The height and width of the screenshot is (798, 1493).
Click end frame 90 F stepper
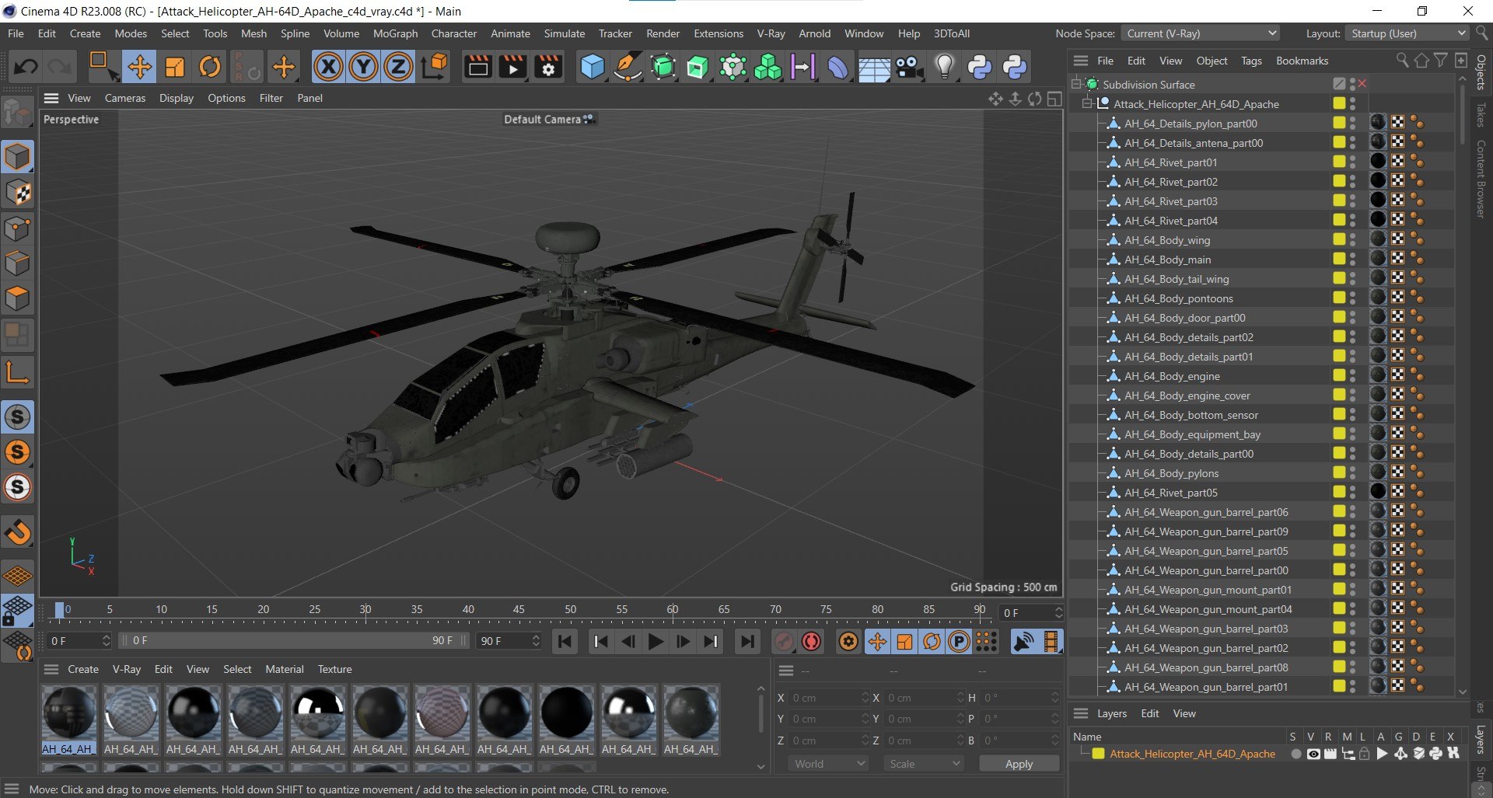pos(535,641)
